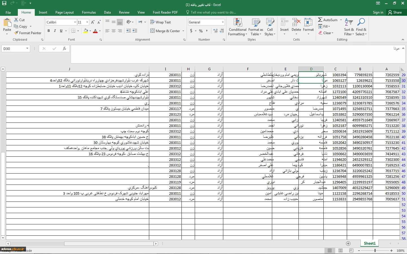This screenshot has height=254, width=407.
Task: Open the Page Layout tab
Action: [x=64, y=12]
